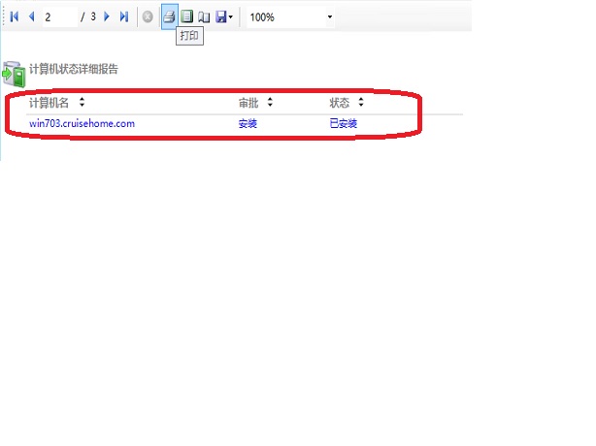Screen dimensions: 596x446
Task: Sort by the 状态 column
Action: point(361,102)
